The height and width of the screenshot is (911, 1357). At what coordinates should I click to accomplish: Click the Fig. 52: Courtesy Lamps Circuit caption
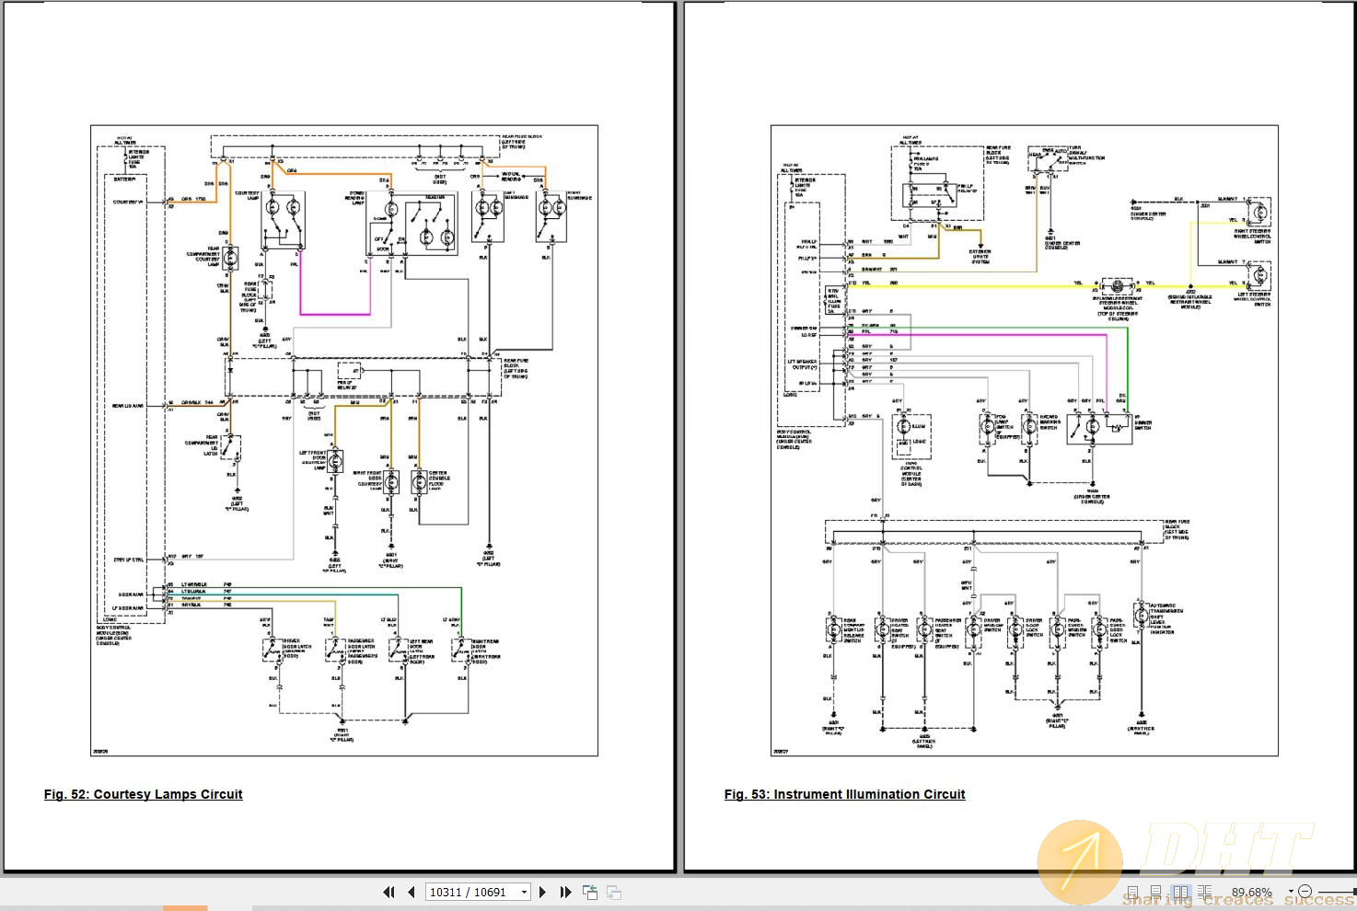pyautogui.click(x=144, y=794)
